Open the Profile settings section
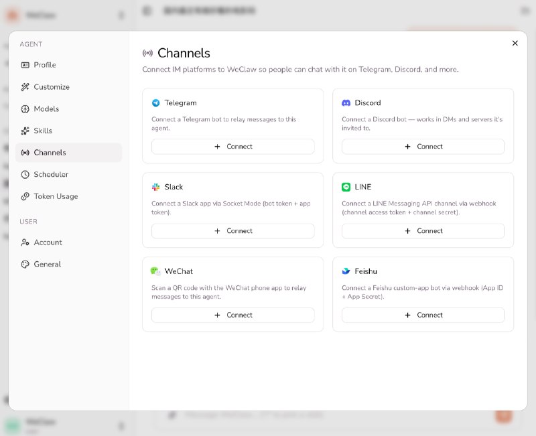 coord(68,65)
